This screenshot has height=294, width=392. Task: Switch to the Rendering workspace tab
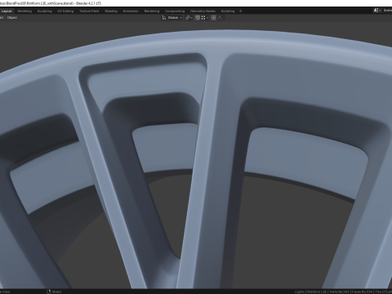coord(152,11)
